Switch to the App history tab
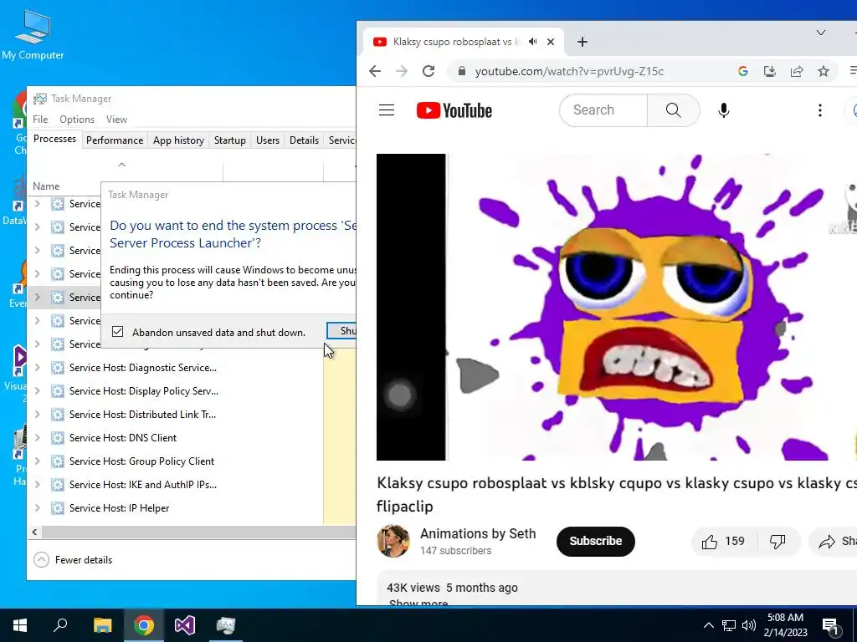The width and height of the screenshot is (857, 642). point(179,140)
